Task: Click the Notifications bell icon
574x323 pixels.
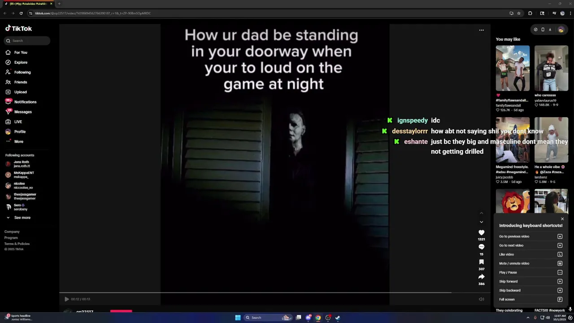Action: coord(8,102)
